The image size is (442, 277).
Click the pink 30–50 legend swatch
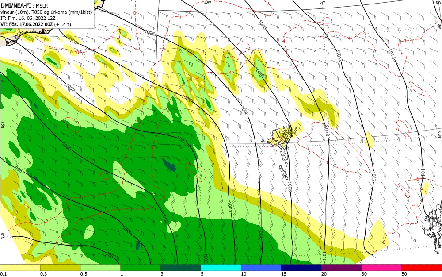[x=382, y=268]
